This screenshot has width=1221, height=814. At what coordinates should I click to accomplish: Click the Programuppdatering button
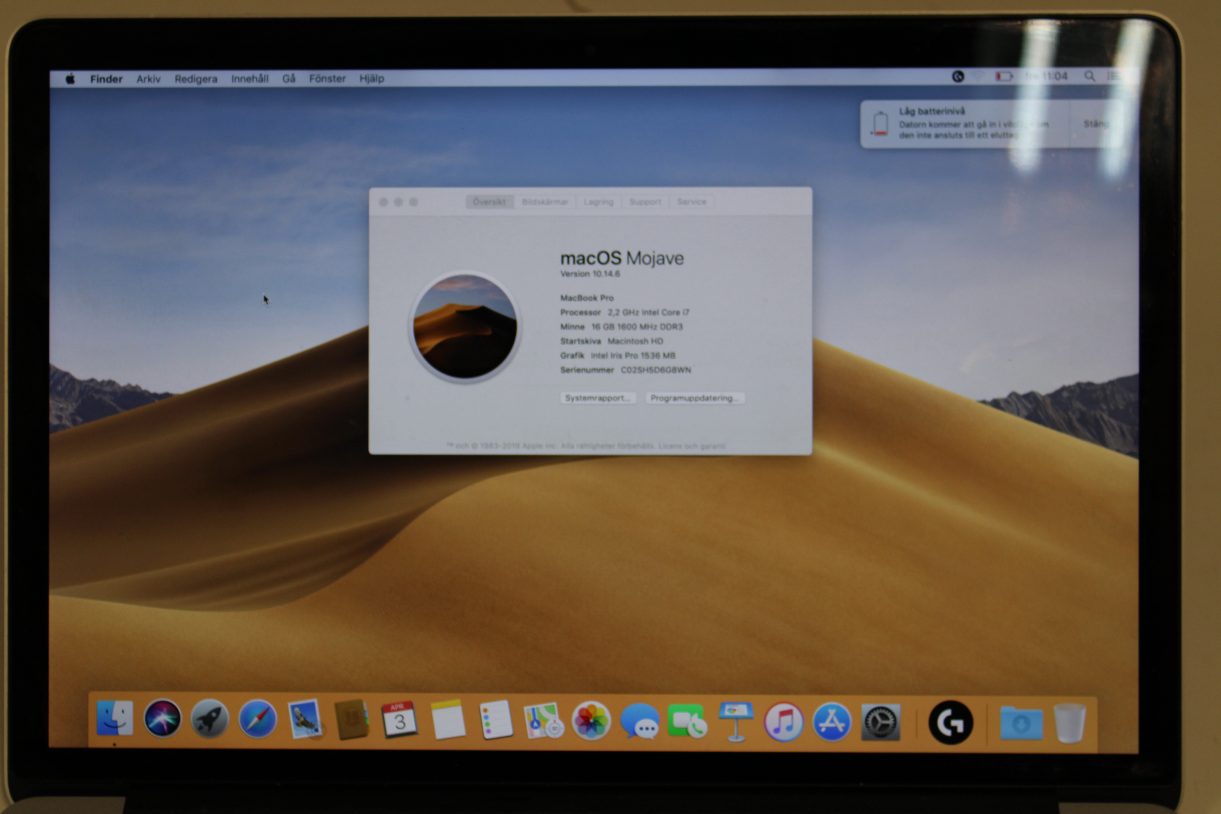pyautogui.click(x=694, y=398)
